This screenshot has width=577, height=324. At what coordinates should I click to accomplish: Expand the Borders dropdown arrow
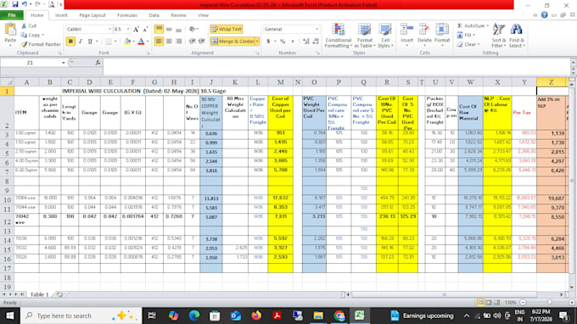point(115,42)
